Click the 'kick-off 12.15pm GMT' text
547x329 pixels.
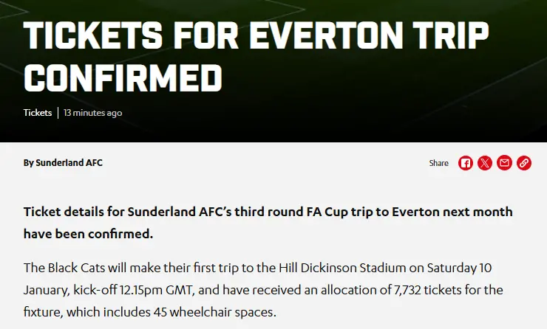coord(139,289)
